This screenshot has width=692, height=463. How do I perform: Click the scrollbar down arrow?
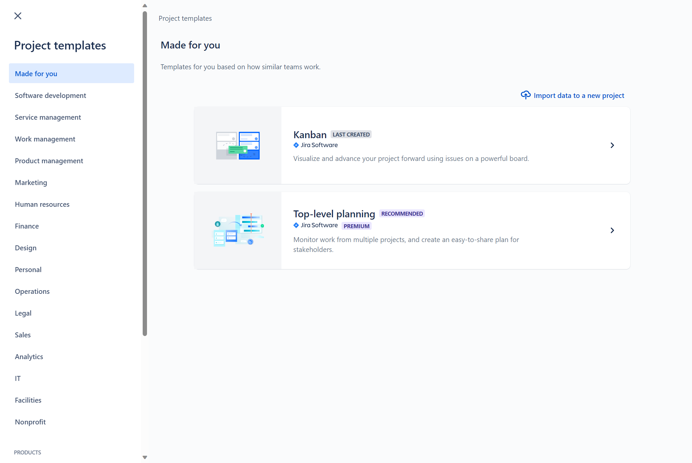(145, 457)
